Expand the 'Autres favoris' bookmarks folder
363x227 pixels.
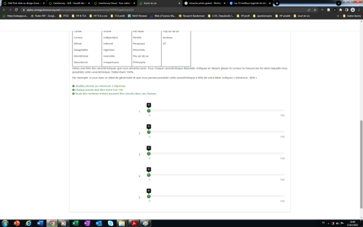[x=352, y=16]
